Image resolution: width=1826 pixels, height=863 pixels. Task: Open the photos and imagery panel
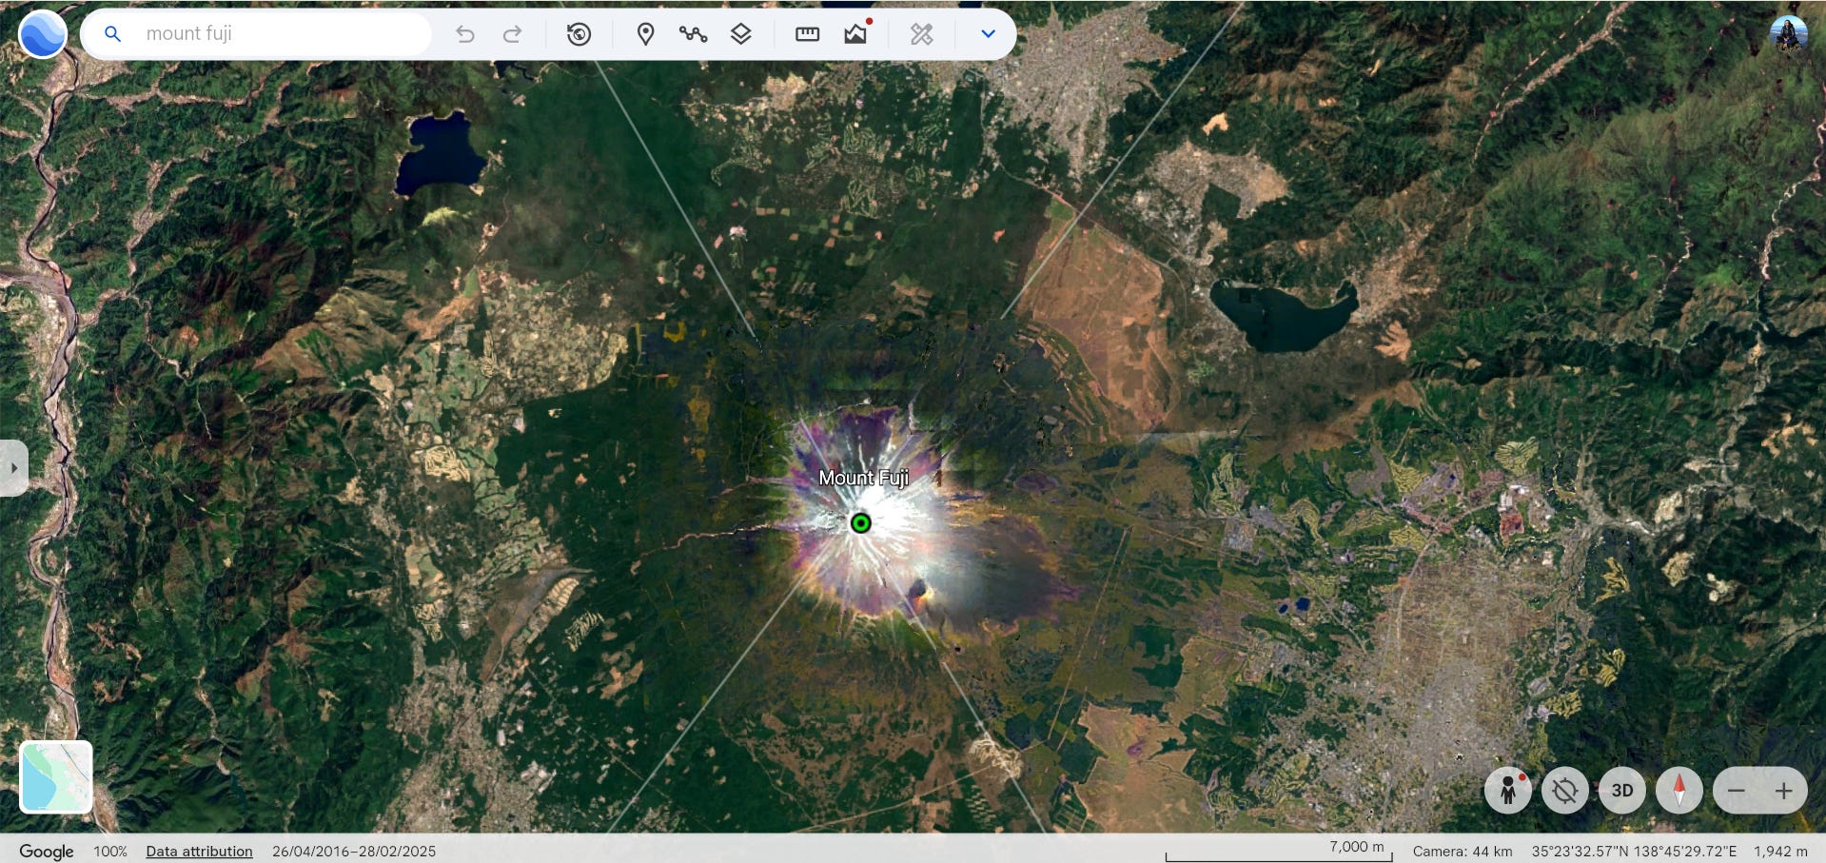[854, 33]
